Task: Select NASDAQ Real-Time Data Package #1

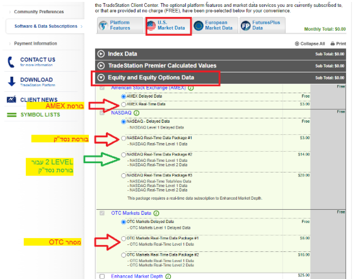Action: pos(124,138)
